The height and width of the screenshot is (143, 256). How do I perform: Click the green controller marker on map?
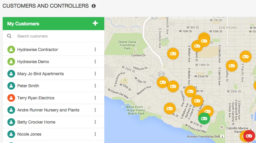204,118
